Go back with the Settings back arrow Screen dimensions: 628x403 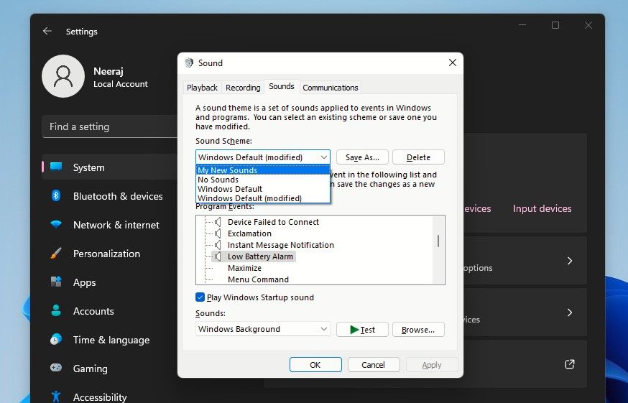pyautogui.click(x=47, y=31)
